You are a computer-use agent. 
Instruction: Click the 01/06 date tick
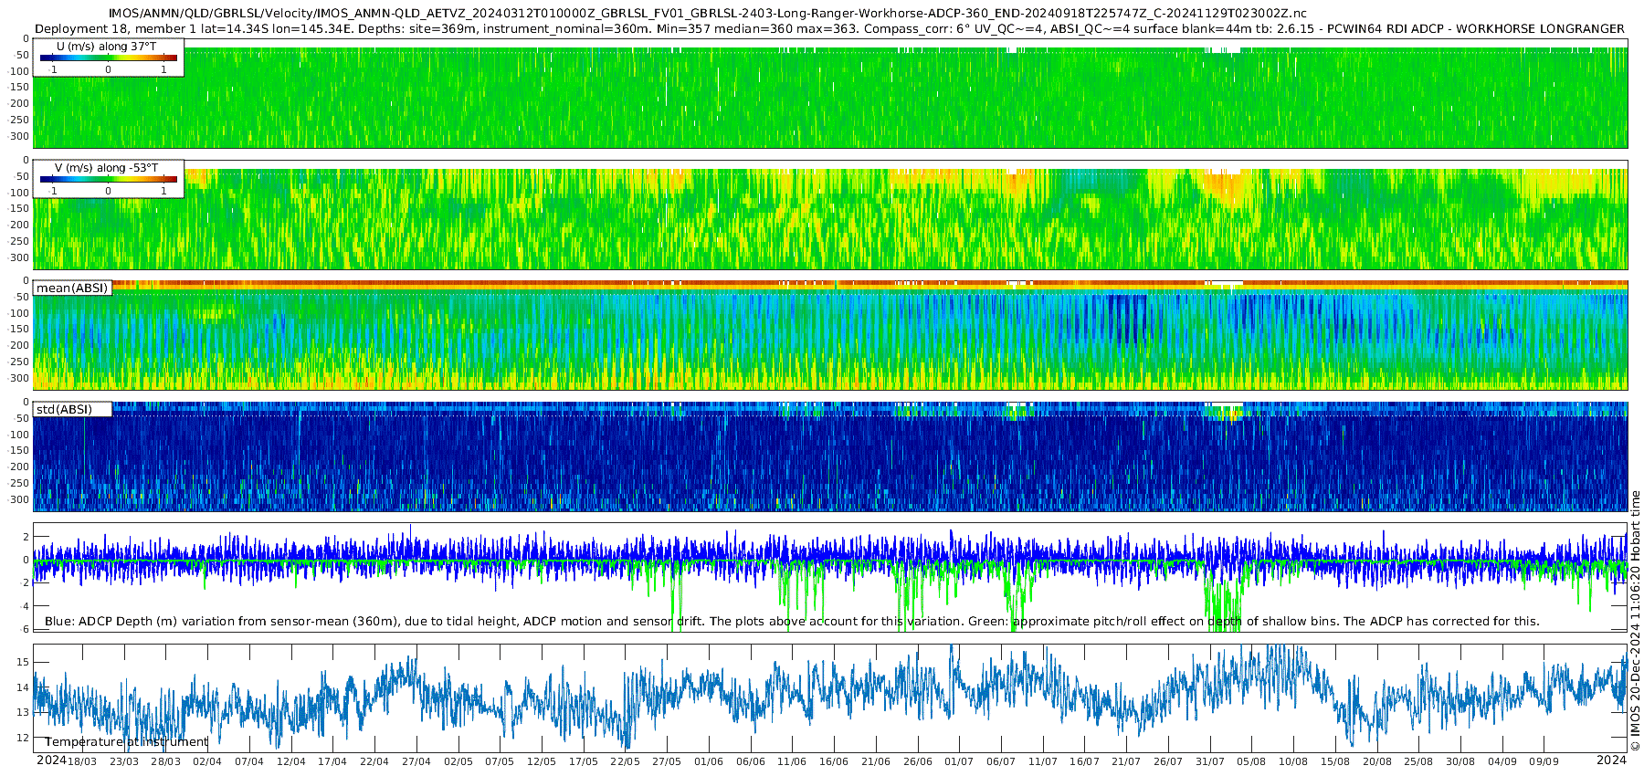pyautogui.click(x=709, y=761)
